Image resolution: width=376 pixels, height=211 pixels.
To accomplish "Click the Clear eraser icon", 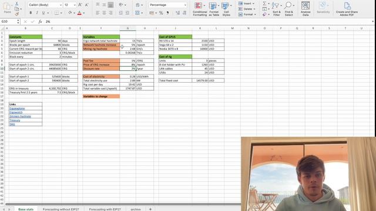I will [x=264, y=15].
